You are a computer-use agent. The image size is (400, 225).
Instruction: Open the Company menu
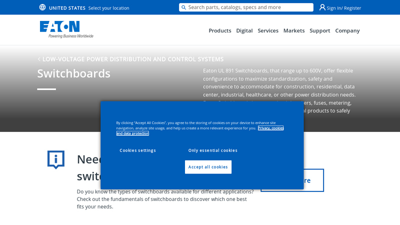tap(347, 30)
